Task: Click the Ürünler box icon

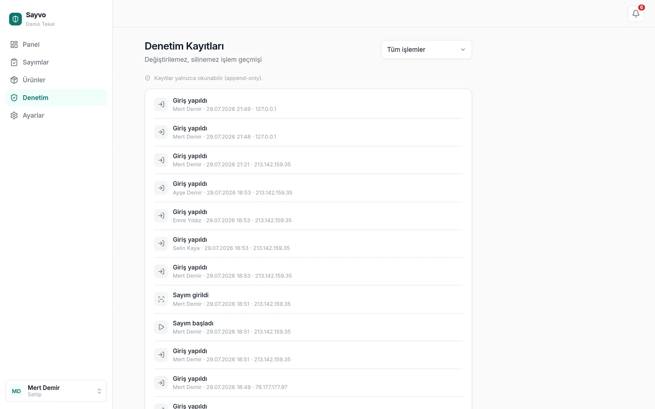Action: click(14, 80)
